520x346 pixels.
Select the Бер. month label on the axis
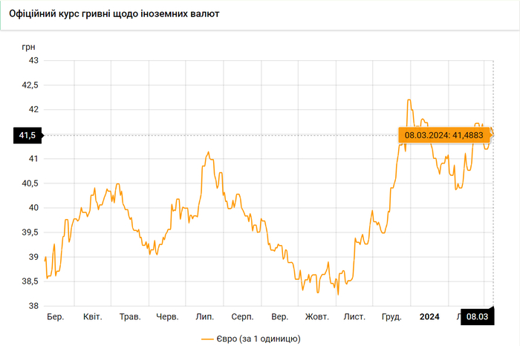coord(55,317)
